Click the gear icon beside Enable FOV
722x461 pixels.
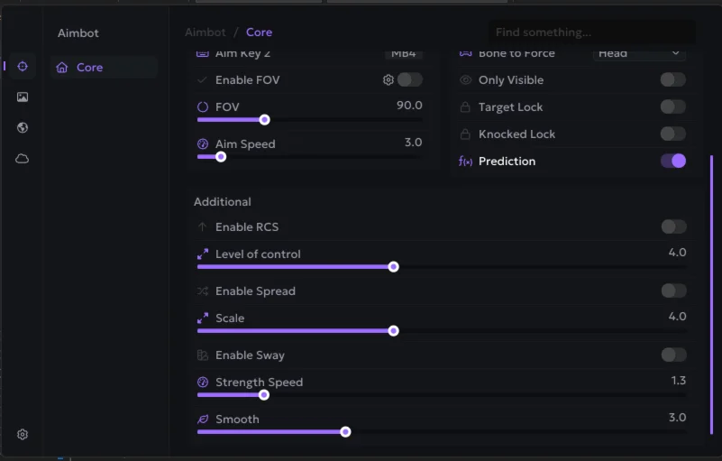click(x=388, y=80)
